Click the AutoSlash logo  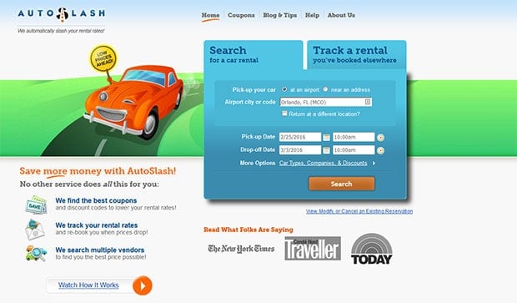point(62,14)
